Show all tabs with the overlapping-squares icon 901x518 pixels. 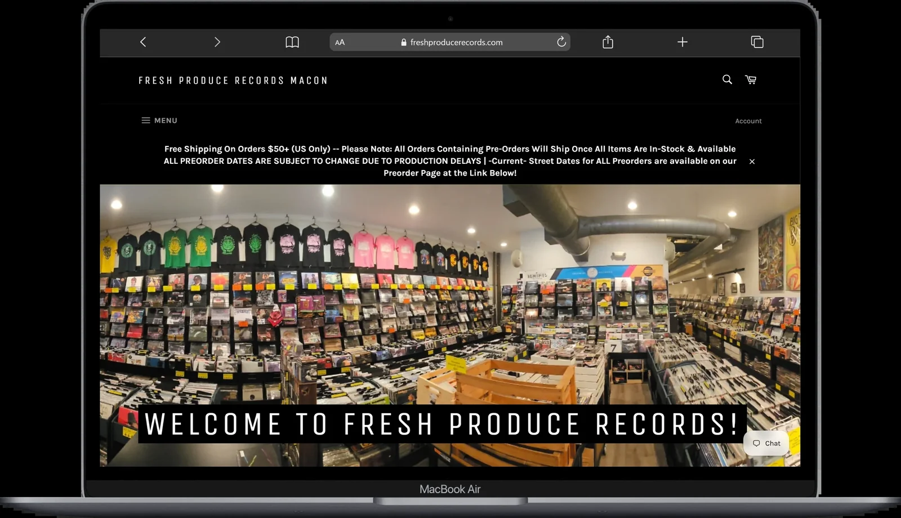pos(757,42)
